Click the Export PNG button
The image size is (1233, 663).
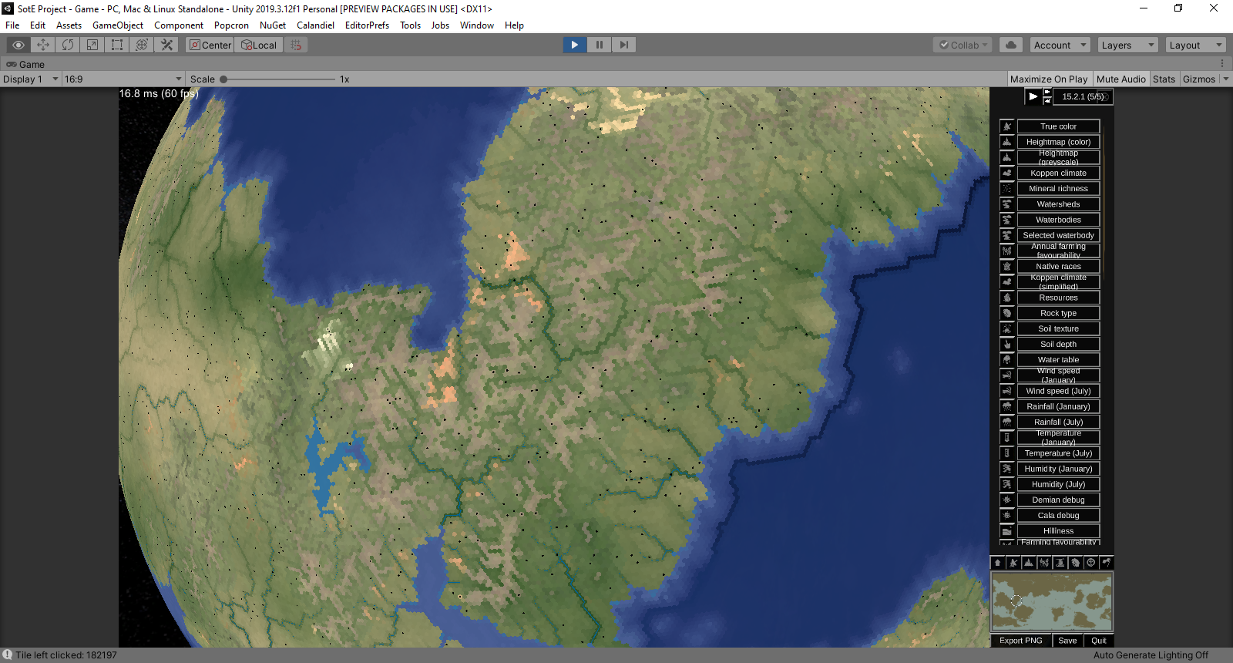pyautogui.click(x=1020, y=641)
